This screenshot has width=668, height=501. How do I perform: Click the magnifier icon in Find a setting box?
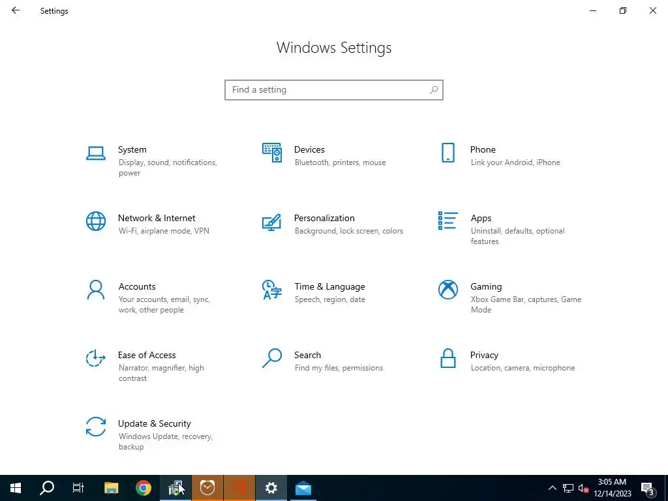[434, 90]
